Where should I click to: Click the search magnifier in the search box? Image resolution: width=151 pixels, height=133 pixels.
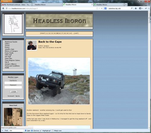coord(132,8)
